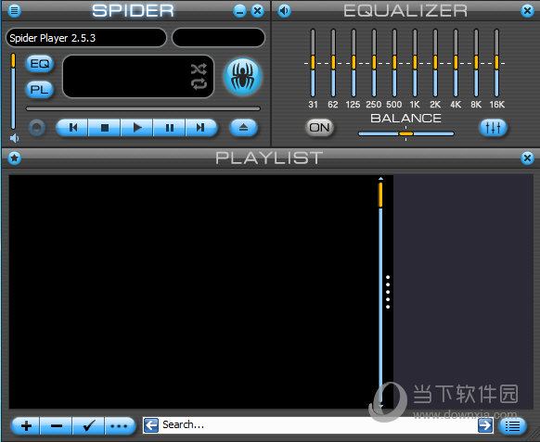The height and width of the screenshot is (442, 540).
Task: Open the playlist list menu button
Action: click(x=513, y=426)
